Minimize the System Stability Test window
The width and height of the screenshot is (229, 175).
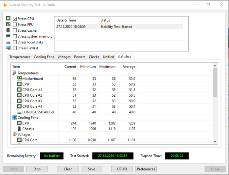[x=195, y=5]
